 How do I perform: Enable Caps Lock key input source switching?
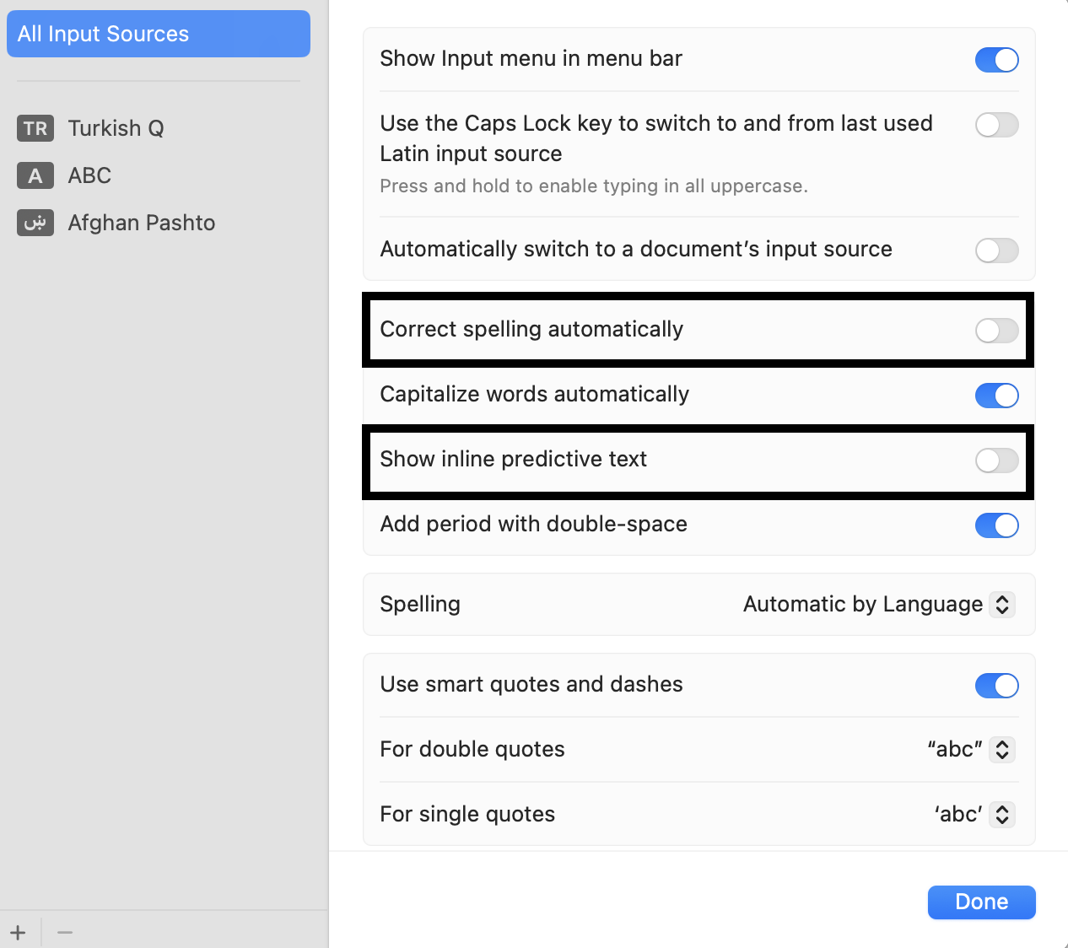click(x=996, y=125)
